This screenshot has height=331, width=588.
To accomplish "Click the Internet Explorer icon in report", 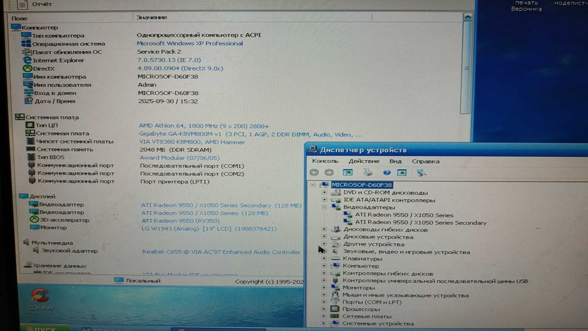I will (28, 61).
